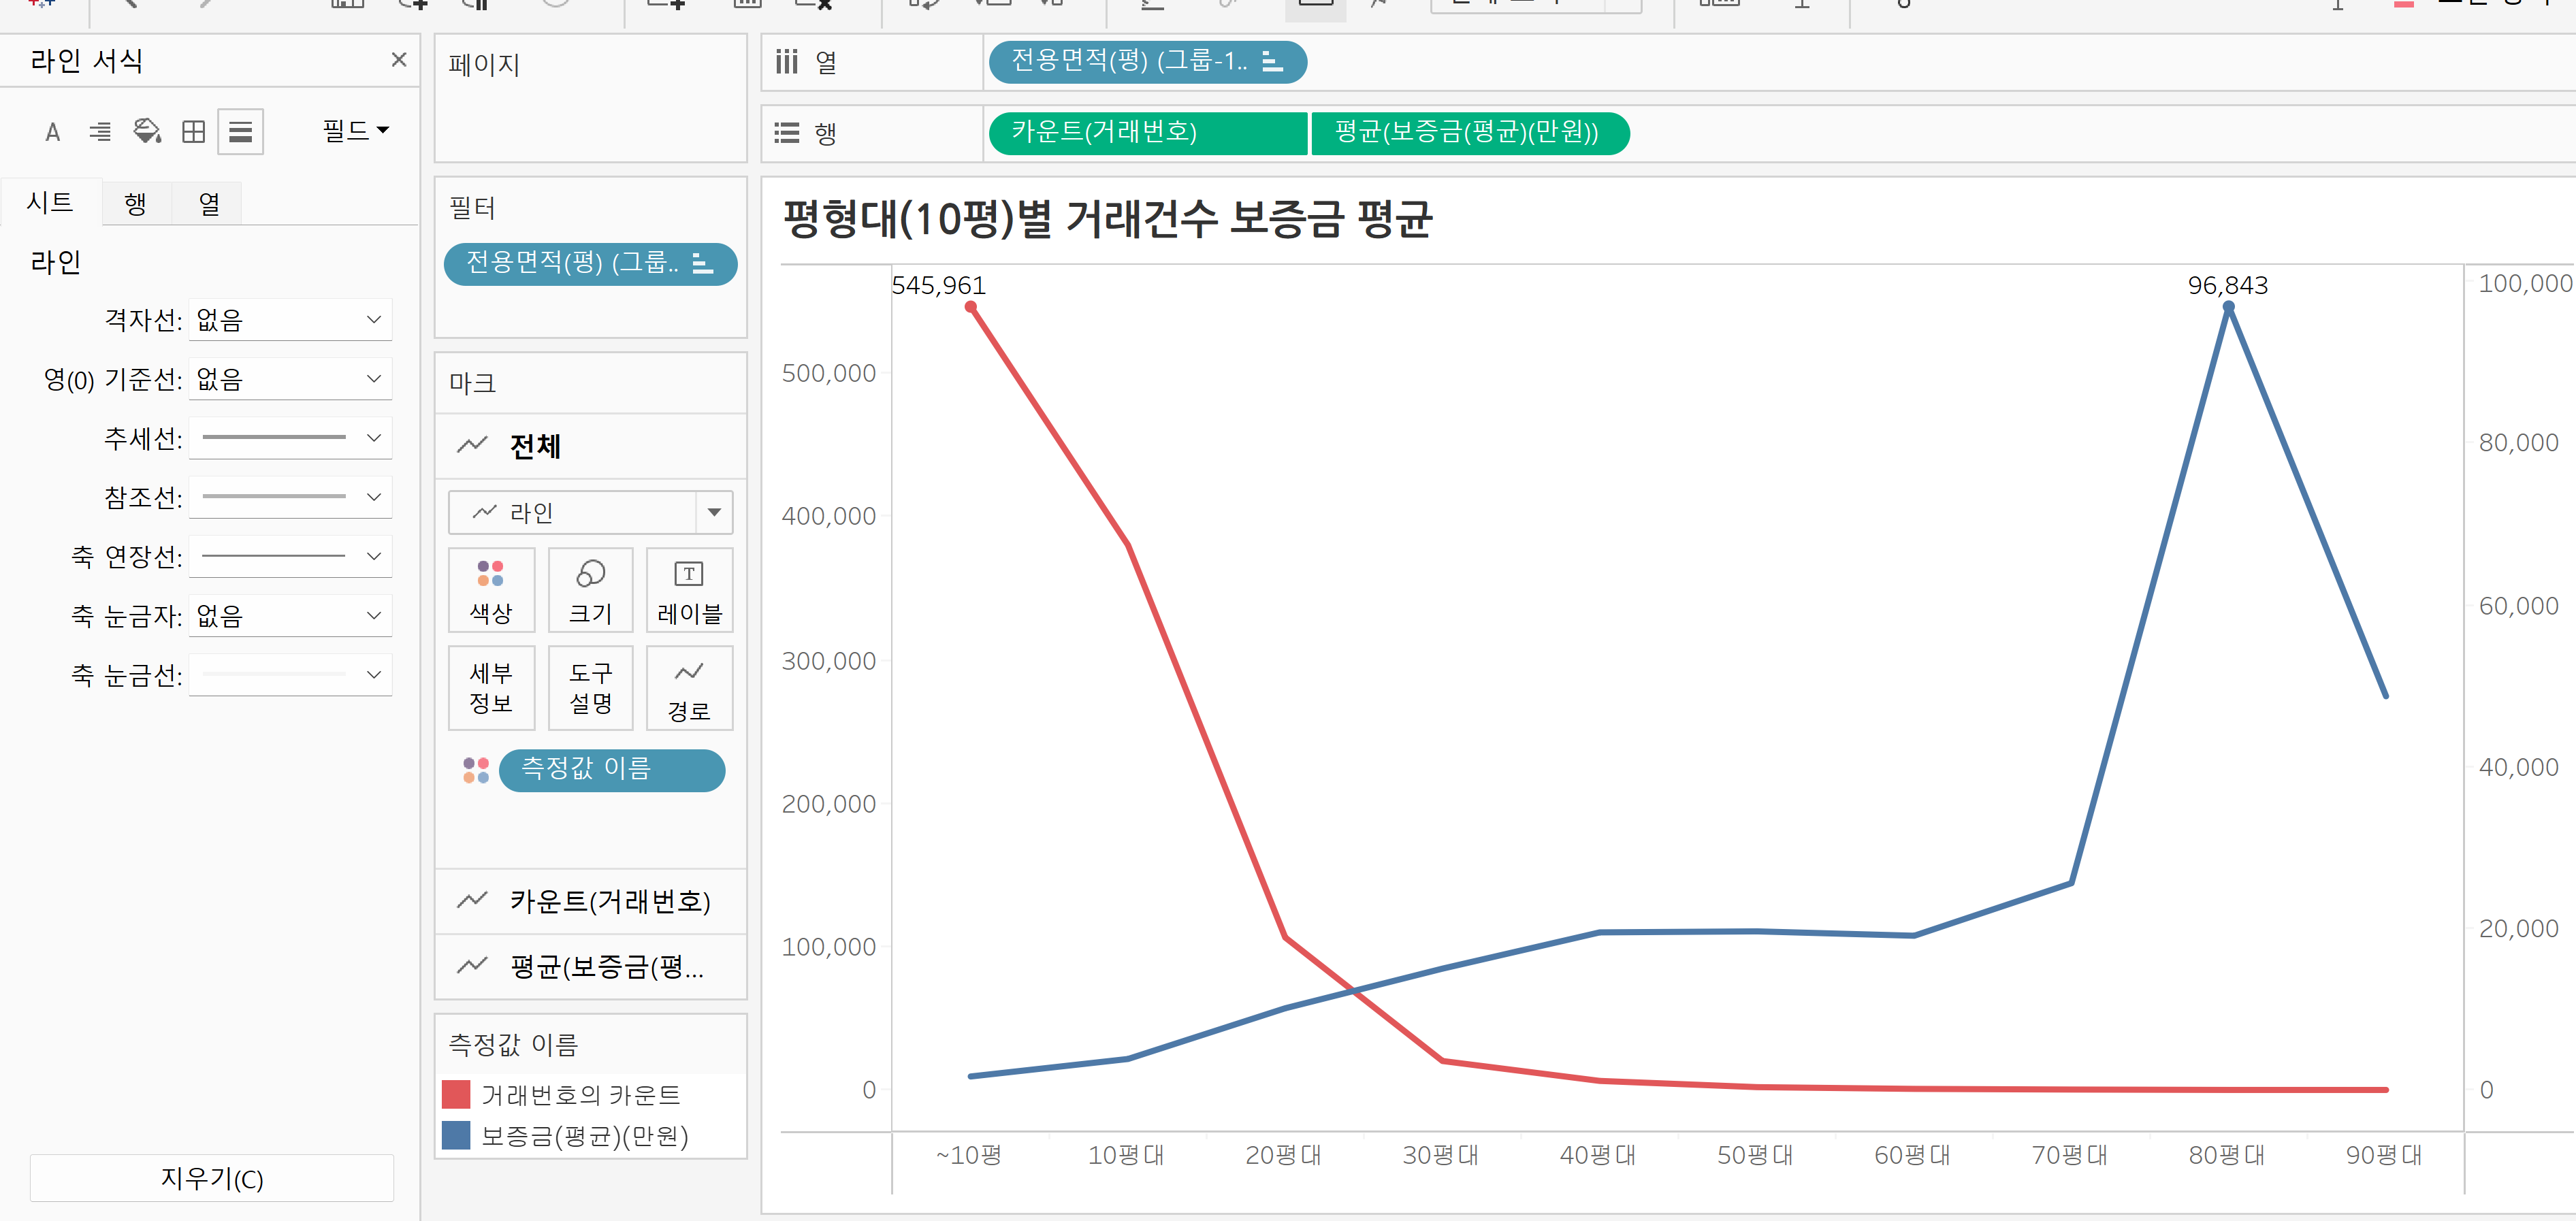Switch to the 행 tab
Screen dimensions: 2576x1221
pyautogui.click(x=135, y=204)
